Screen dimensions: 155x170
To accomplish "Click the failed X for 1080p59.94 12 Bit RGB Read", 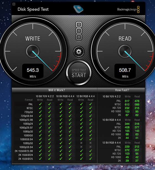I will 91,147.
